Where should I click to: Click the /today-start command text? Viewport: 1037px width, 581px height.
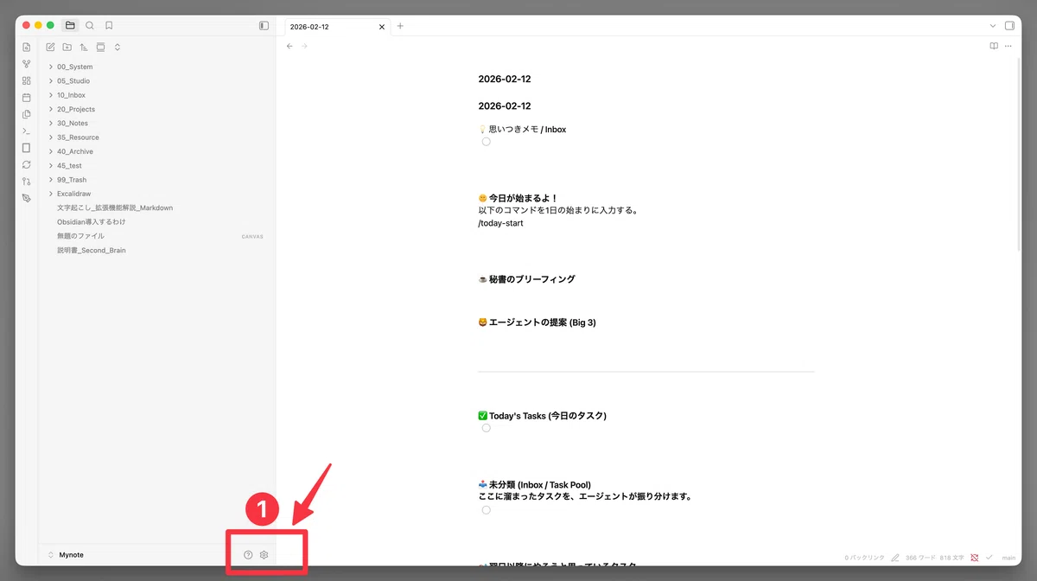click(500, 223)
